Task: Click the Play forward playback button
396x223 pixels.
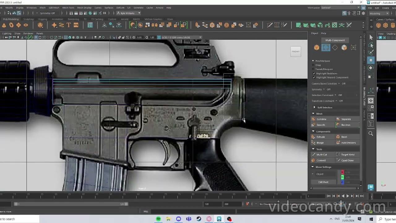Action: pos(347,196)
